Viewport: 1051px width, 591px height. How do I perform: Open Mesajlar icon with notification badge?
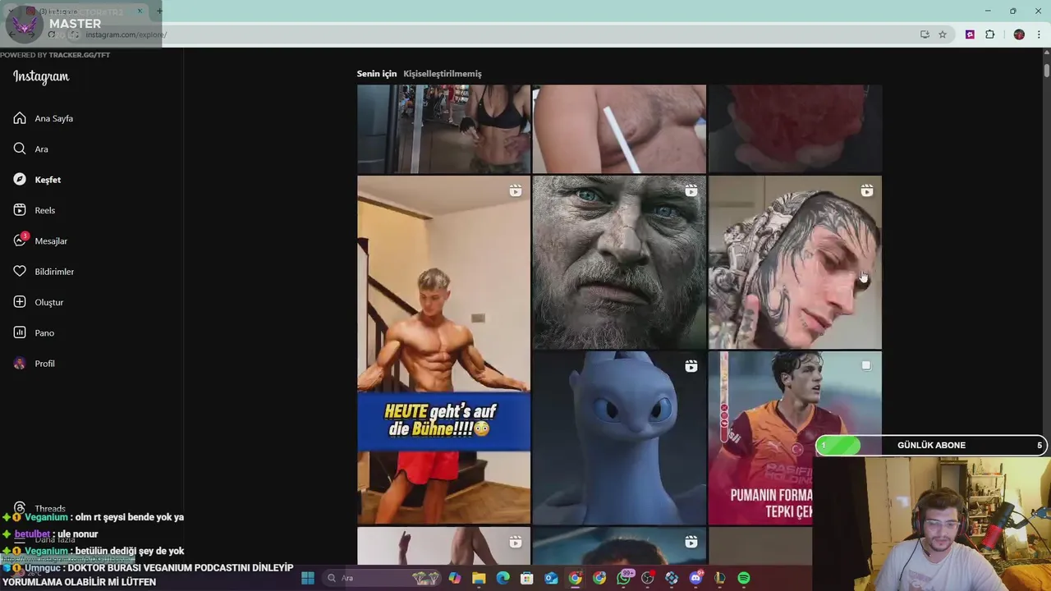pyautogui.click(x=21, y=240)
